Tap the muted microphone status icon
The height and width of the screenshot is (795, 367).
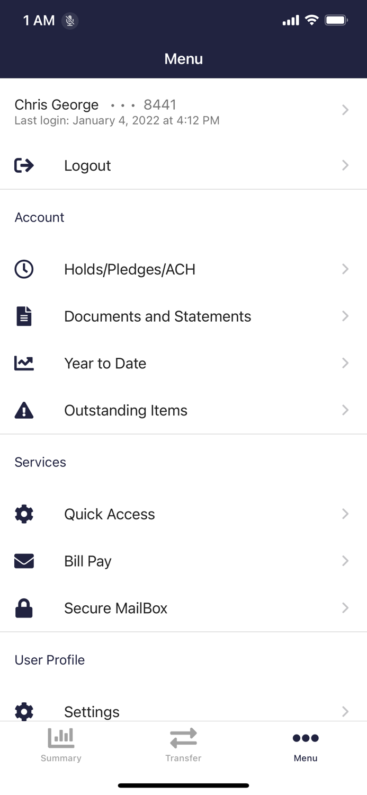click(69, 21)
